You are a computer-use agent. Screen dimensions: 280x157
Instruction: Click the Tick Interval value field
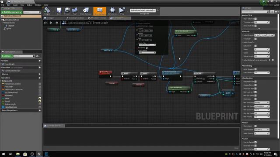(262, 22)
